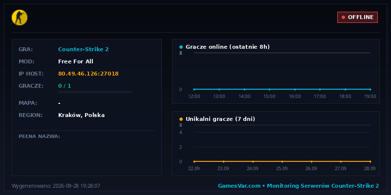Click the Unikalni gracze (7 dni) title
This screenshot has width=391, height=195.
click(x=220, y=119)
